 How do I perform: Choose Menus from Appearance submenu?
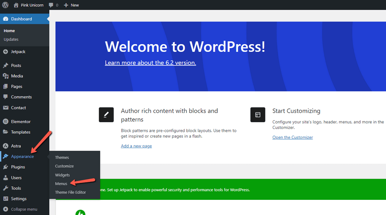(x=61, y=184)
